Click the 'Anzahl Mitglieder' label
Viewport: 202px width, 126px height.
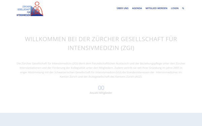pyautogui.click(x=101, y=93)
